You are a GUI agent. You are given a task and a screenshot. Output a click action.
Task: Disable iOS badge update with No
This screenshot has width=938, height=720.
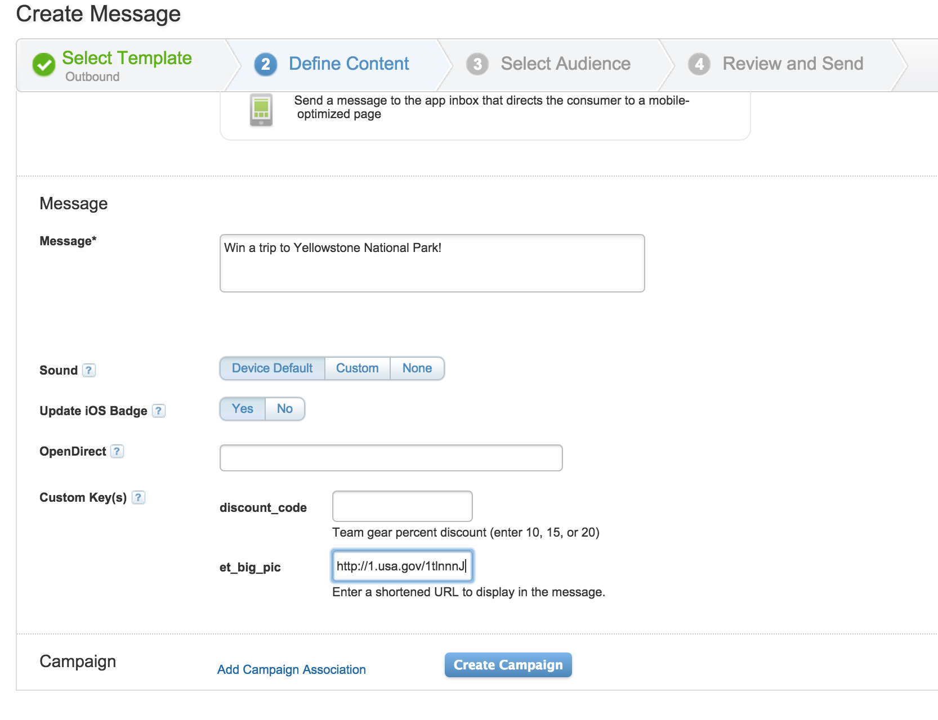[284, 409]
